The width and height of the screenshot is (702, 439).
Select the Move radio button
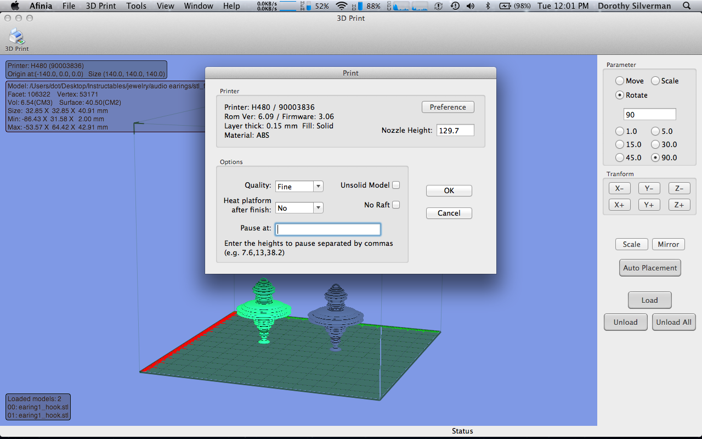tap(620, 81)
